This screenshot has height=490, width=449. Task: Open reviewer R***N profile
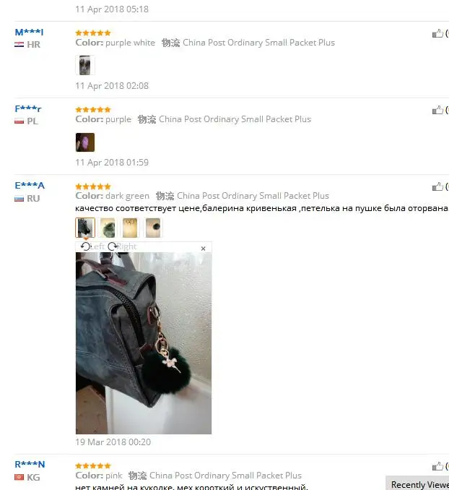(30, 465)
